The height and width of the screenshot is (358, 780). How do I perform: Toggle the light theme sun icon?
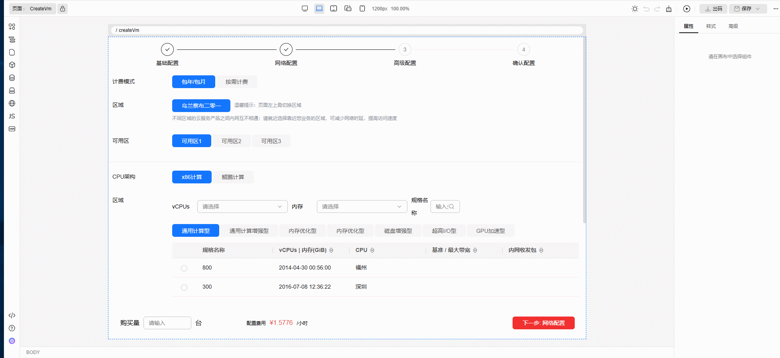635,9
